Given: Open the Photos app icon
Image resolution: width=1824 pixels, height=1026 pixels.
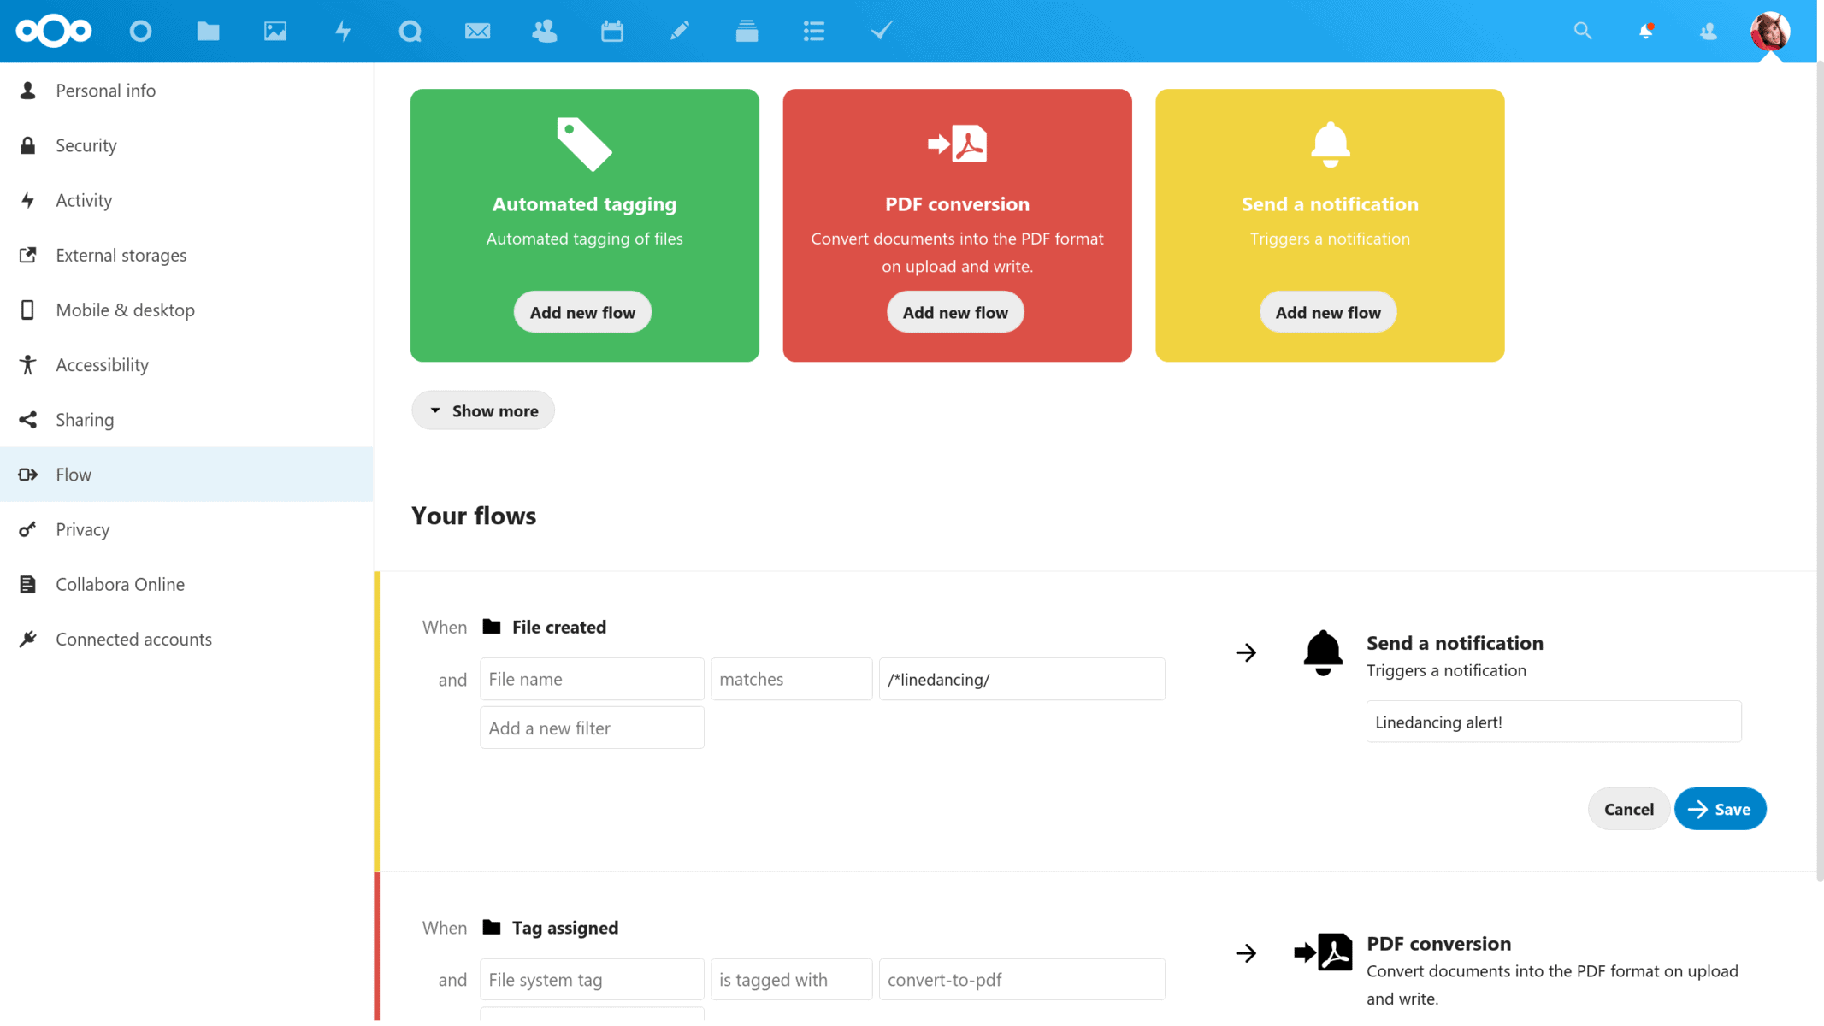Looking at the screenshot, I should coord(275,32).
